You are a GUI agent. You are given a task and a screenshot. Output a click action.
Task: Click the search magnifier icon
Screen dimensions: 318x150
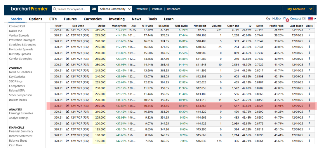pos(54,9)
